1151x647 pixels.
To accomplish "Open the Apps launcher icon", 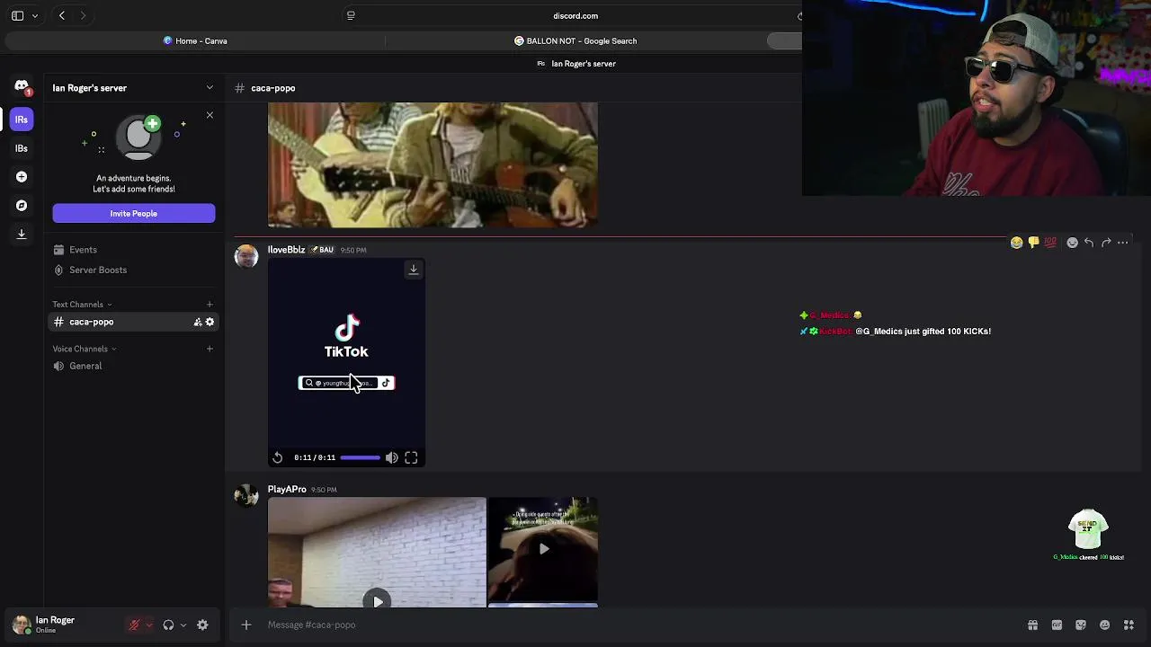I will point(1129,625).
